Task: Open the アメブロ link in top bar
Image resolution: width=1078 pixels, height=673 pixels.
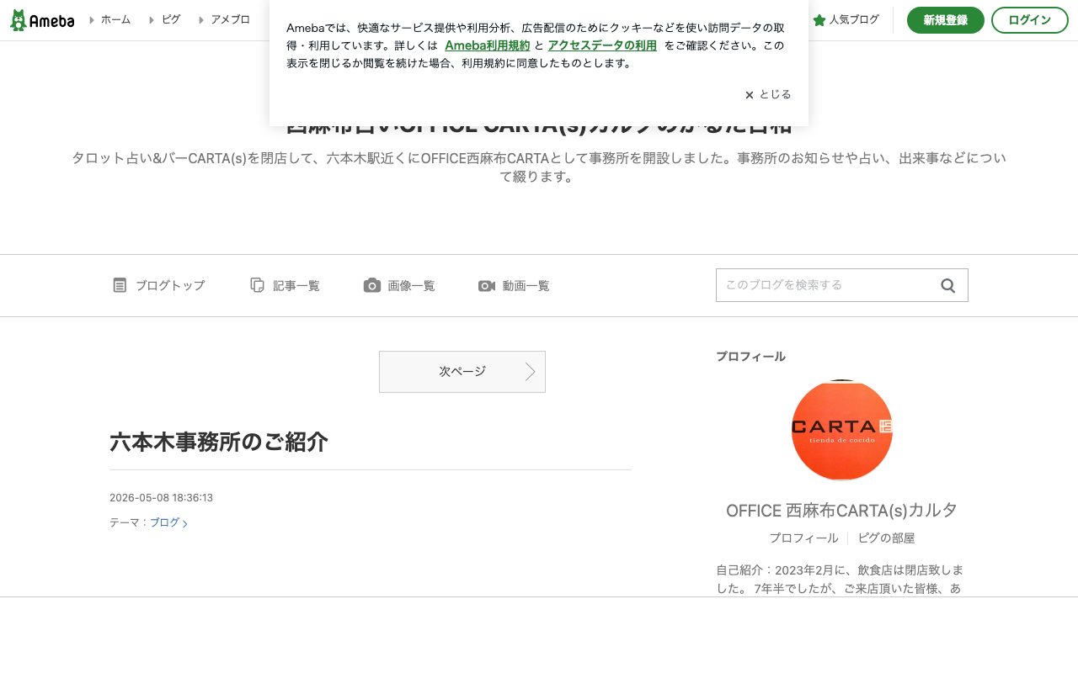Action: point(230,19)
